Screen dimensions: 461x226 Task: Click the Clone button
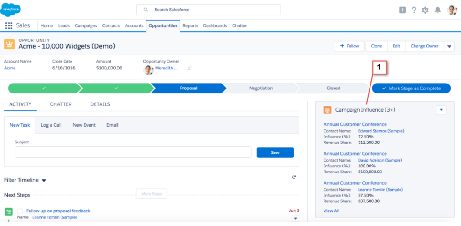coord(377,46)
